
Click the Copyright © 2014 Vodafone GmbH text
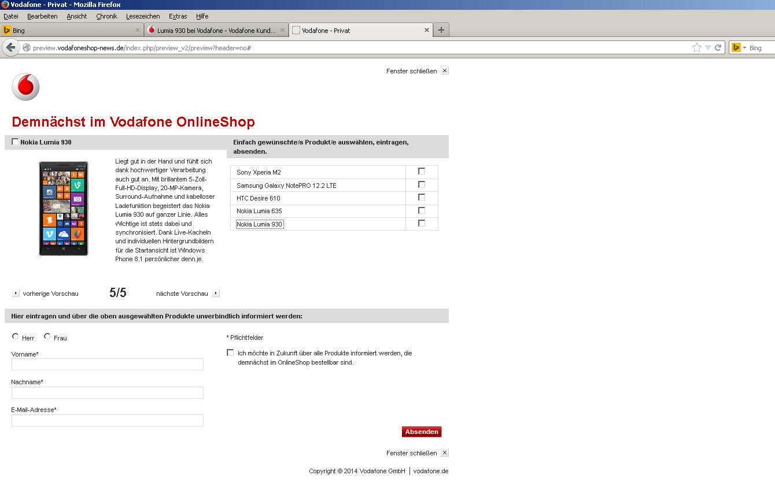tap(357, 471)
